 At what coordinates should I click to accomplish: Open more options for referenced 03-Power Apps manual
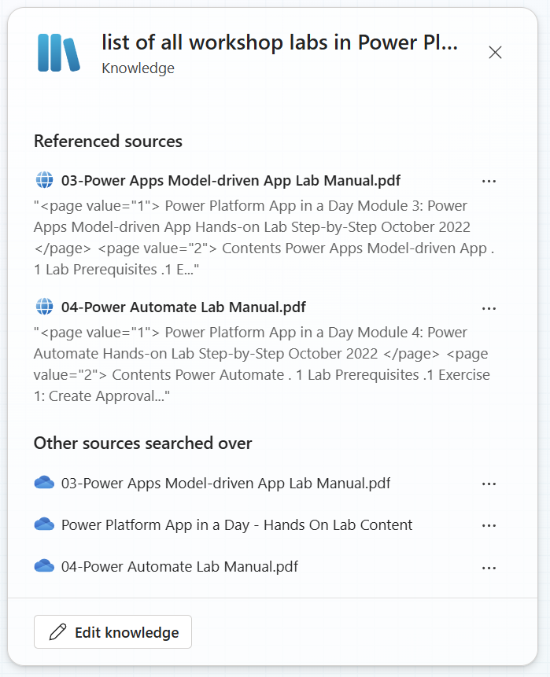(489, 182)
